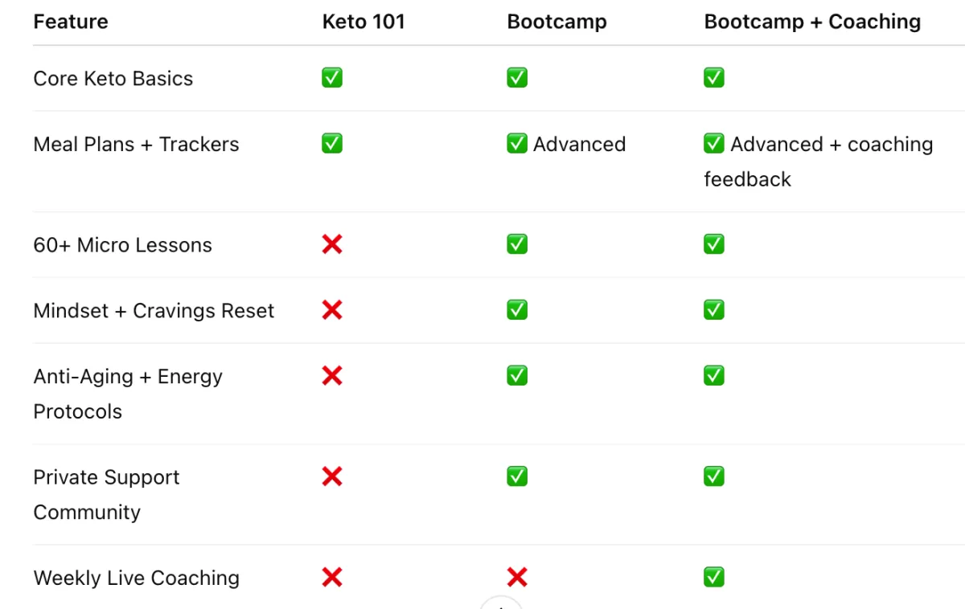Click Keto 101 red X for 60+ Micro Lessons
965x609 pixels.
click(332, 244)
